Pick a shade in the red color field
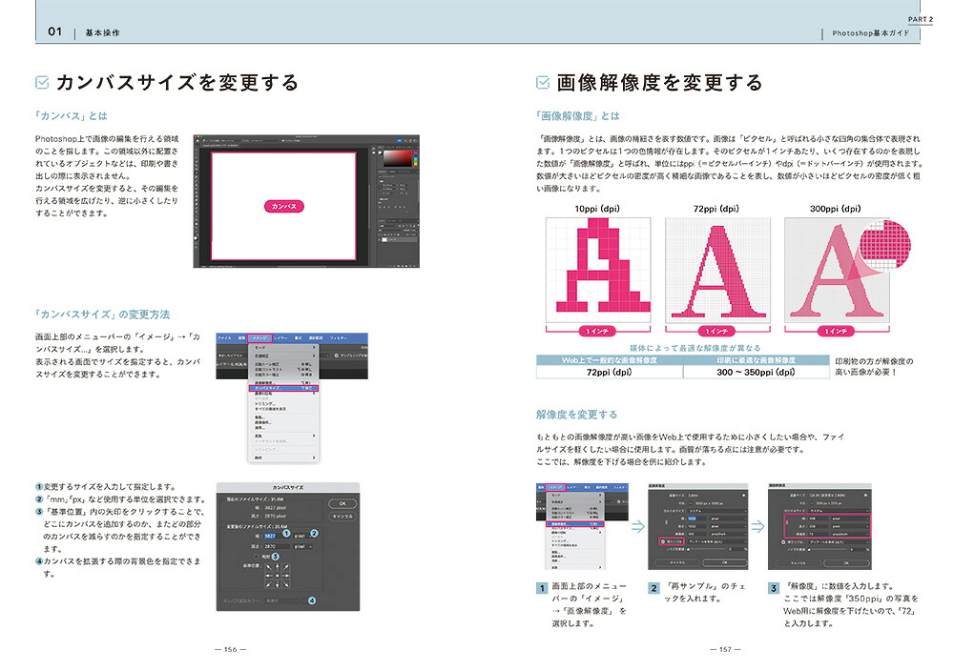 397,158
